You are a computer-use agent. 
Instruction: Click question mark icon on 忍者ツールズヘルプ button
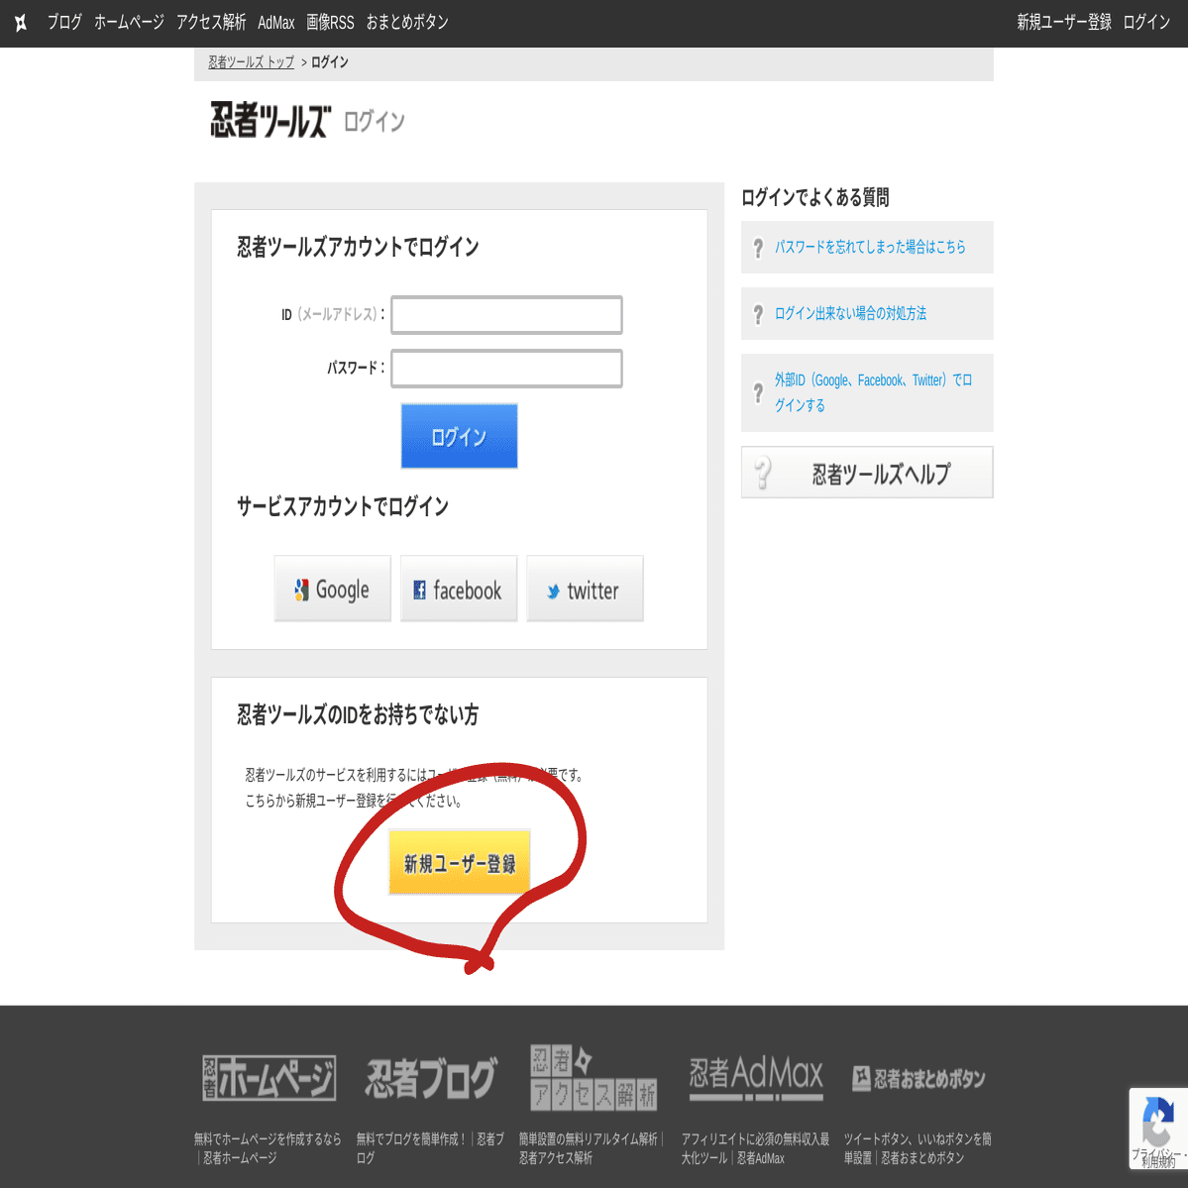pyautogui.click(x=762, y=472)
